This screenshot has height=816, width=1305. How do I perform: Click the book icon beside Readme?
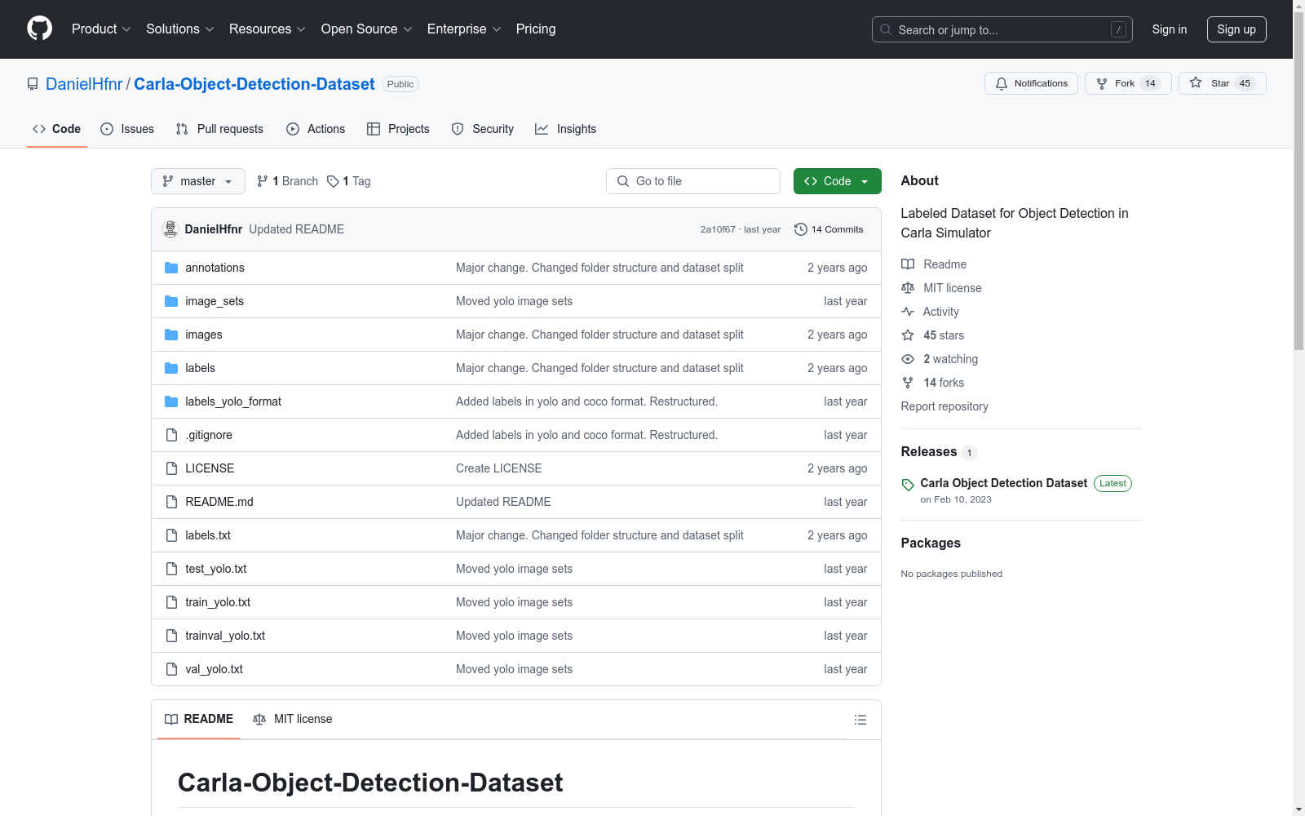pyautogui.click(x=908, y=264)
